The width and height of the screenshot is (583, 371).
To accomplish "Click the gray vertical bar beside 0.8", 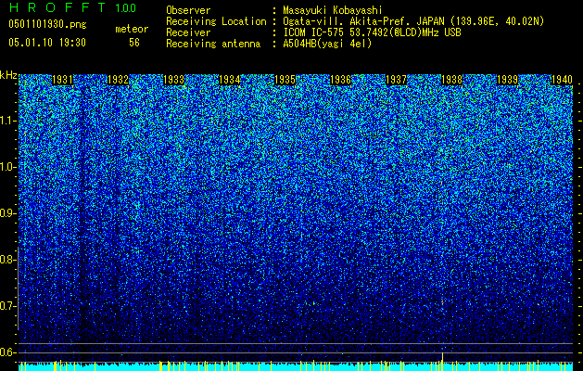I will click(x=18, y=288).
